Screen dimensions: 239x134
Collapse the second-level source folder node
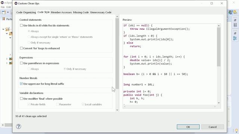[x=7, y=33]
